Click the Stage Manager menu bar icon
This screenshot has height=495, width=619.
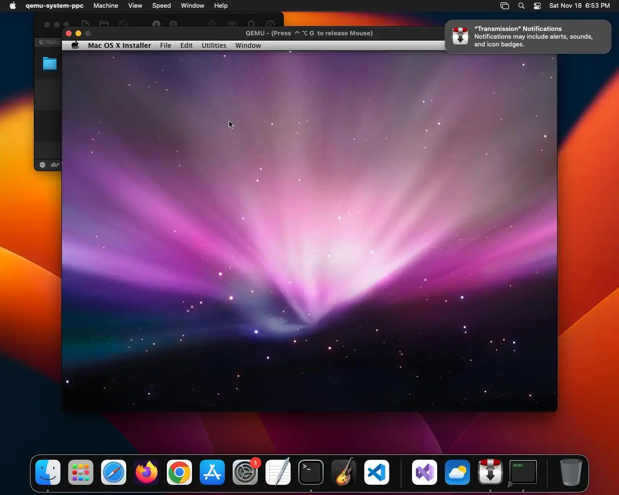504,6
